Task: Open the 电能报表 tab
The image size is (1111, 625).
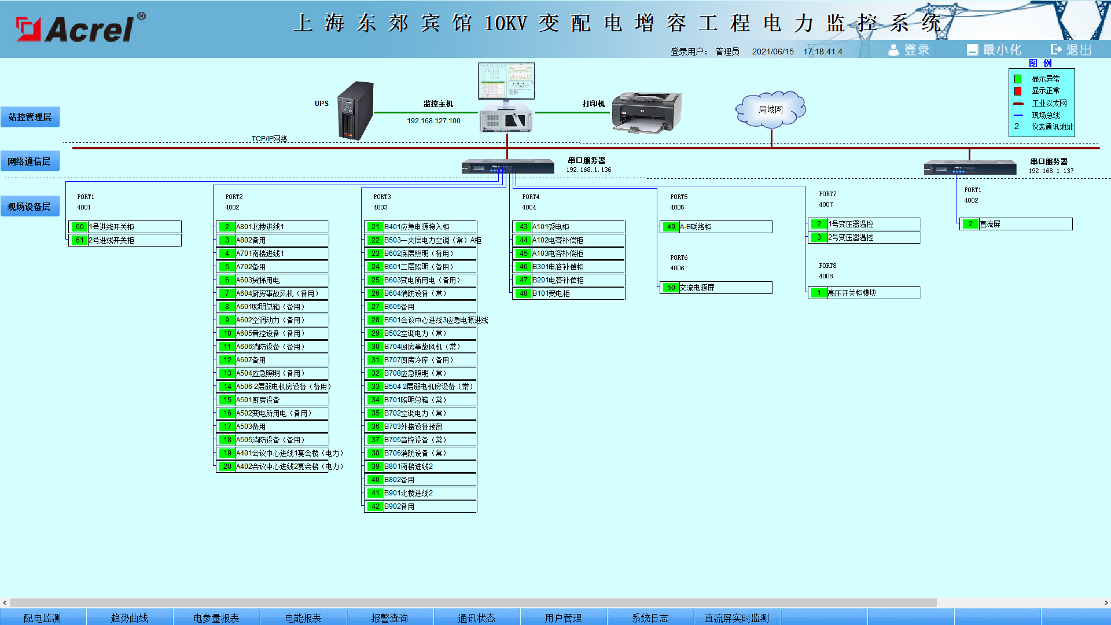Action: 303,617
